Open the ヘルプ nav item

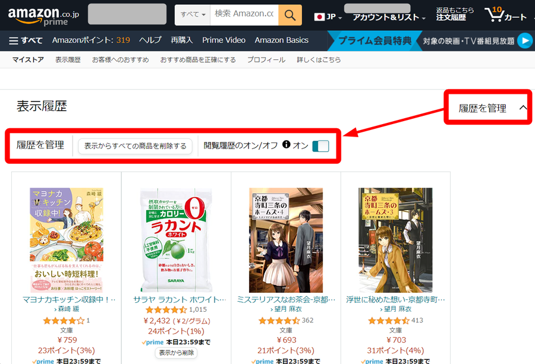point(150,40)
